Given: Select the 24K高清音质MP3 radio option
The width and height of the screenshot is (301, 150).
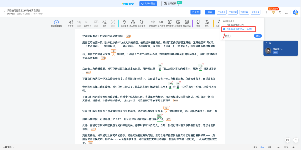Looking at the screenshot, I should pyautogui.click(x=224, y=25).
